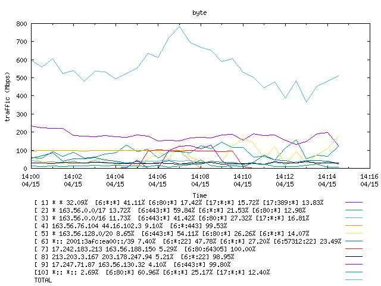381x286 pixels.
Task: Select legend entry [10] *:: *:: 2.69%
Action: pyautogui.click(x=152, y=272)
